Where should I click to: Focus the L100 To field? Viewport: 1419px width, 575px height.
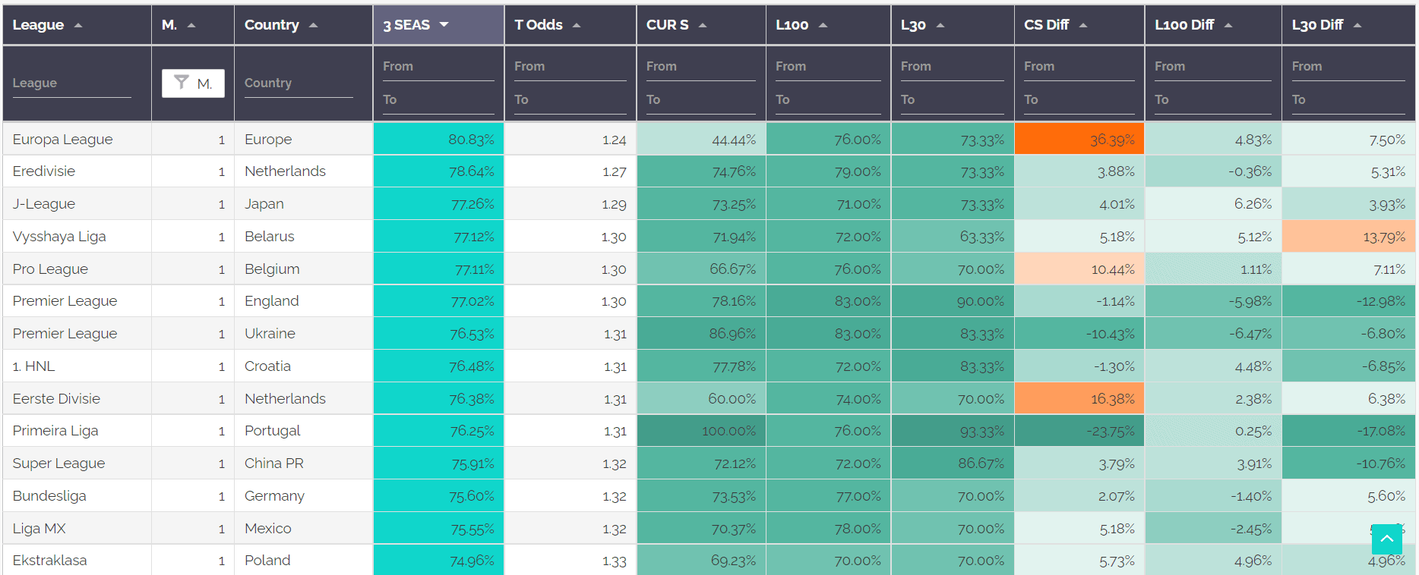tap(828, 100)
